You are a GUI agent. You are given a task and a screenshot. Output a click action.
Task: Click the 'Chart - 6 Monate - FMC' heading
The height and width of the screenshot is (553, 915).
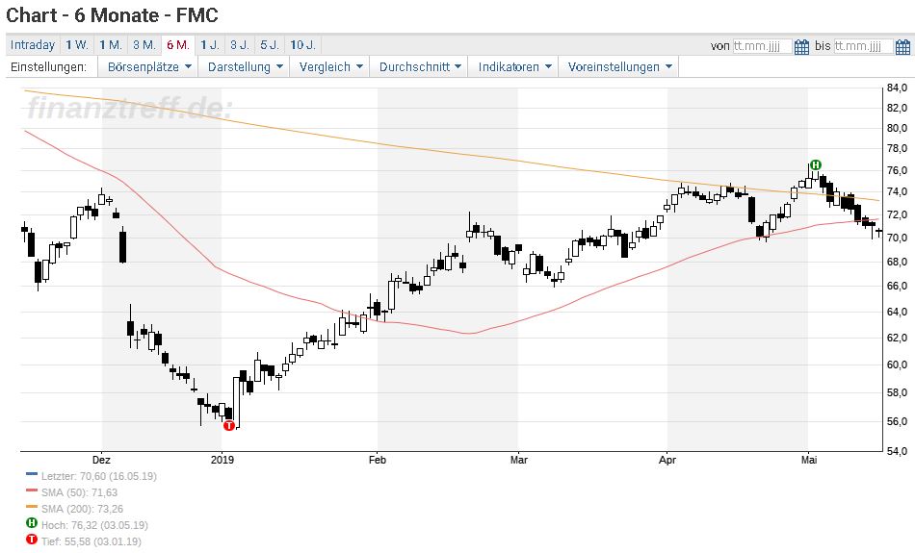click(x=112, y=15)
